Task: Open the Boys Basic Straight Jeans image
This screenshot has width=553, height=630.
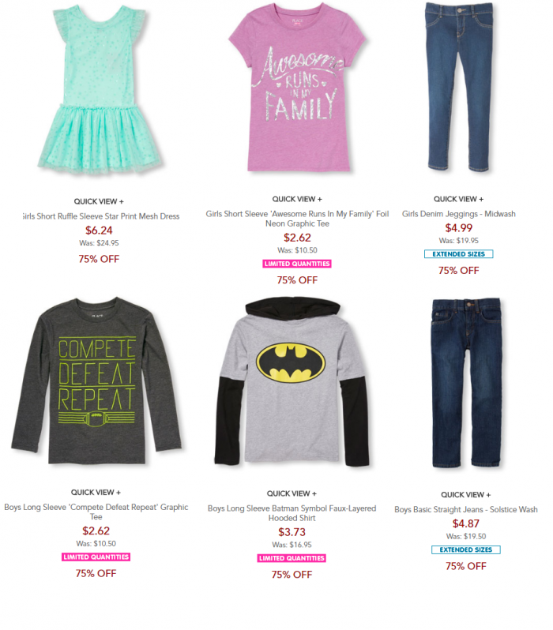Action: (x=467, y=382)
